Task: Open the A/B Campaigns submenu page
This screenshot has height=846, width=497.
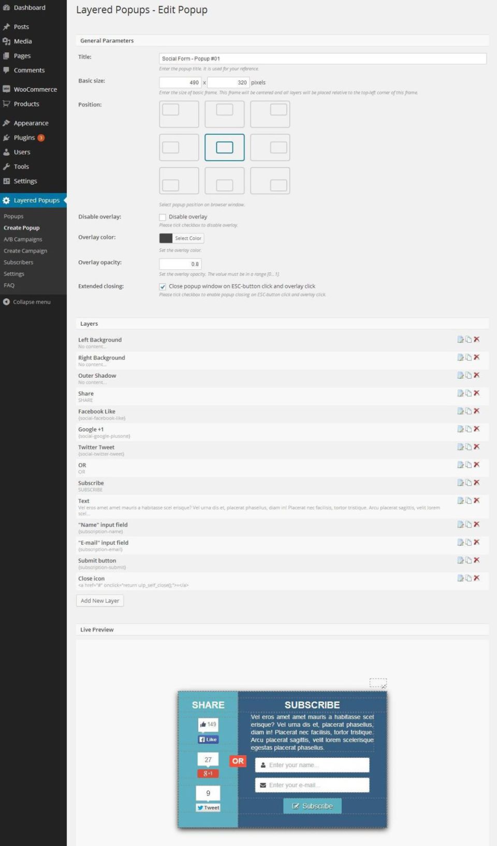Action: click(23, 240)
